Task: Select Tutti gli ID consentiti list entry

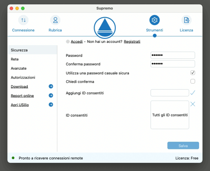Action: click(x=170, y=115)
